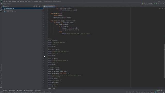Click the add() breadcrumb below editor
The image size is (165, 93).
pyautogui.click(x=54, y=88)
